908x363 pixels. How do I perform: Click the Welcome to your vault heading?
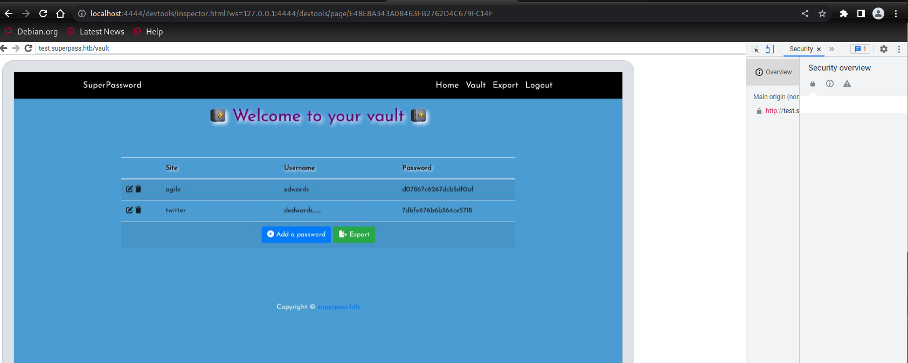click(318, 115)
